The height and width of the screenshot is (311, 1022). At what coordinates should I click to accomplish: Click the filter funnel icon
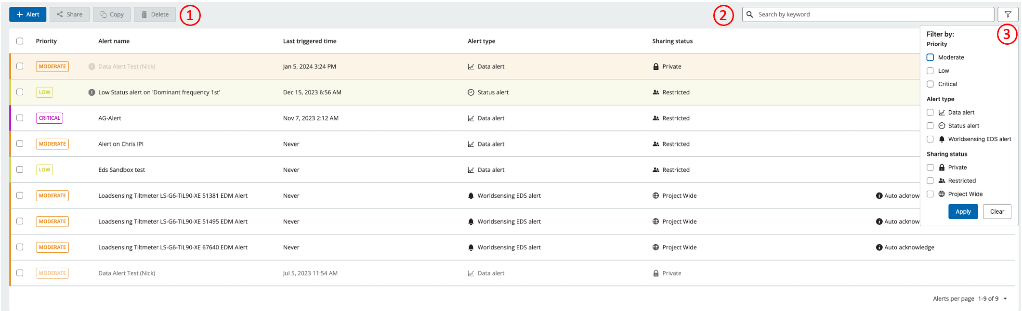pyautogui.click(x=1008, y=14)
